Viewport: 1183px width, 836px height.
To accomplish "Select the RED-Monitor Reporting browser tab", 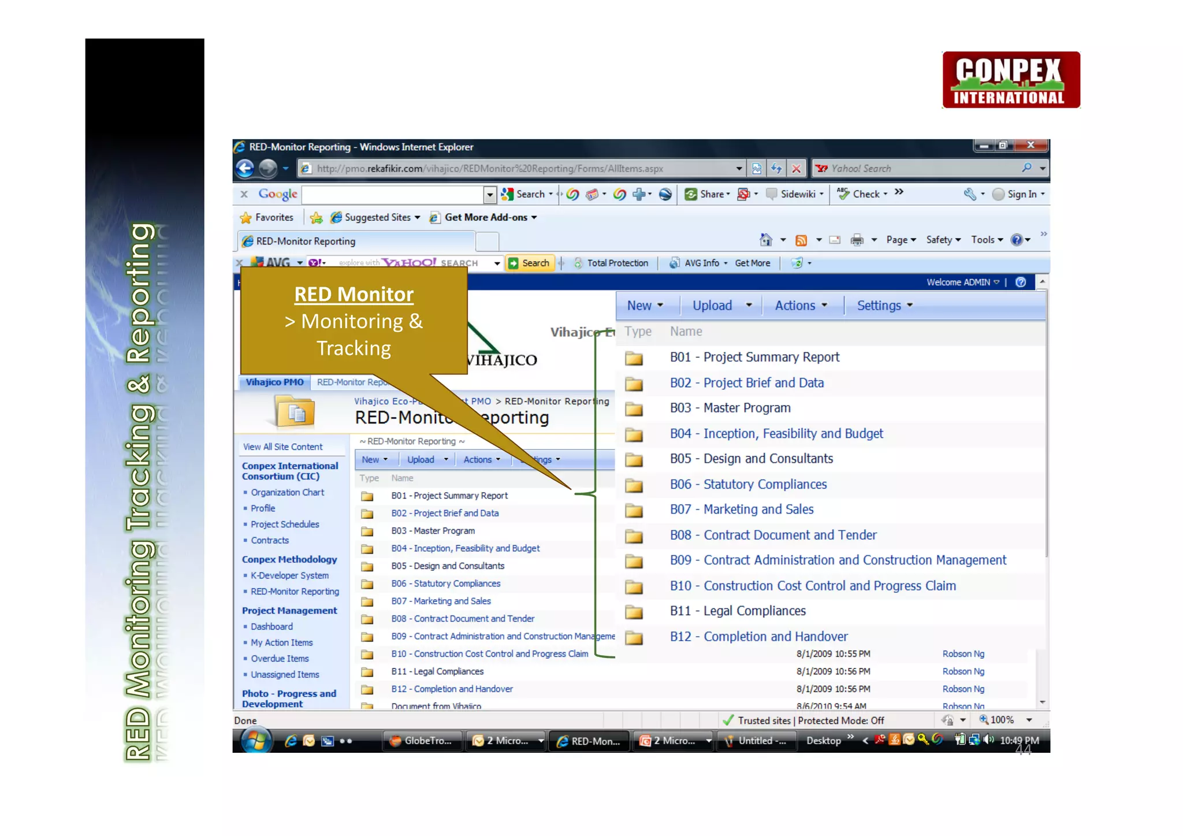I will [357, 241].
